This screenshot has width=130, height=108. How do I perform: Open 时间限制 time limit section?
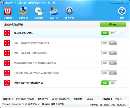pyautogui.click(x=39, y=13)
